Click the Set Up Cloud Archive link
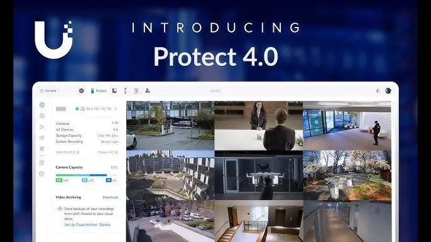Screen dimensions: 431x242 [81, 224]
